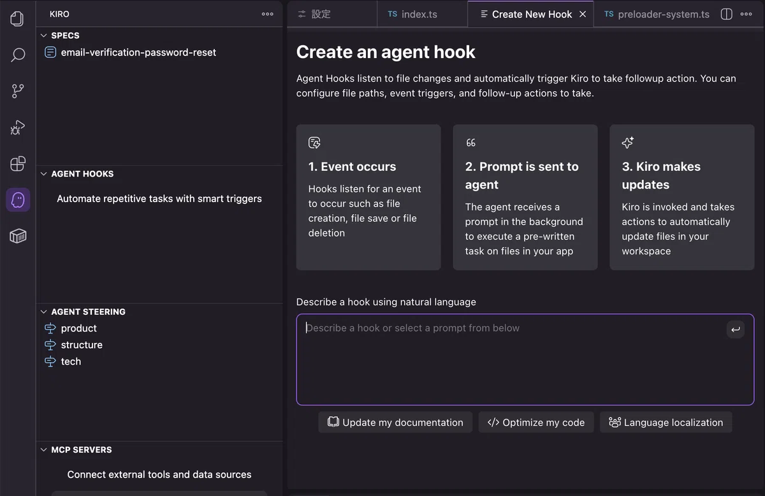This screenshot has width=765, height=496.
Task: Click the '2. Prompt is sent to agent' heading
Action: coord(522,175)
